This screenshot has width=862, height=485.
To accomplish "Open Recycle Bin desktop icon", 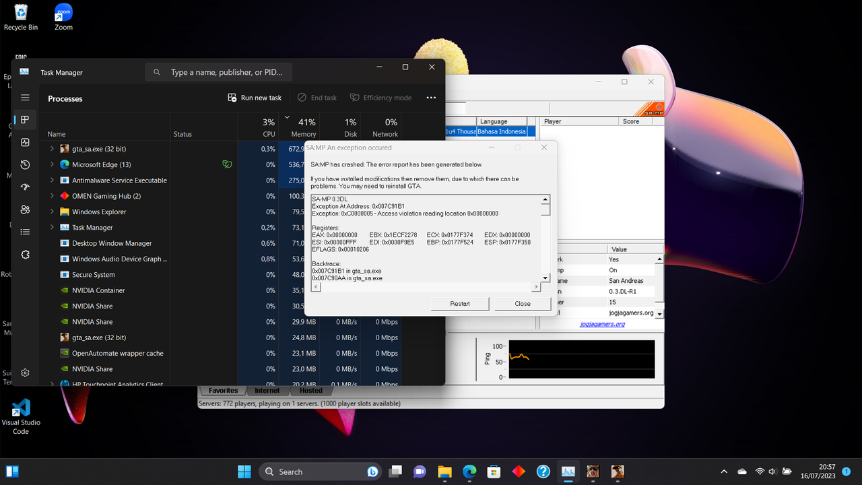I will [21, 18].
